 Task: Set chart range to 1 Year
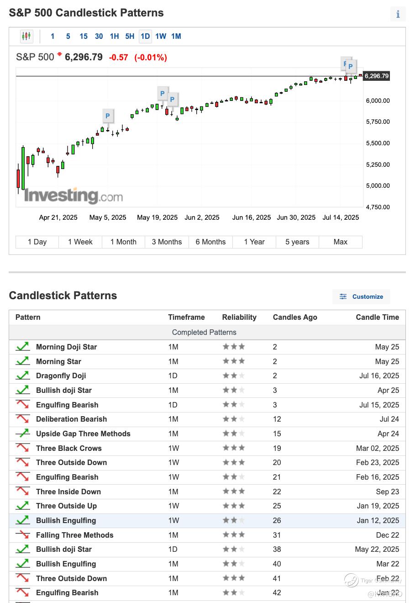tap(254, 242)
